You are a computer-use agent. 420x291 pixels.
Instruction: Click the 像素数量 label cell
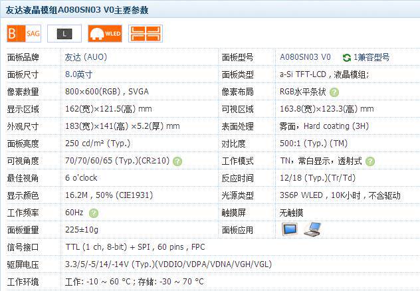coord(23,92)
